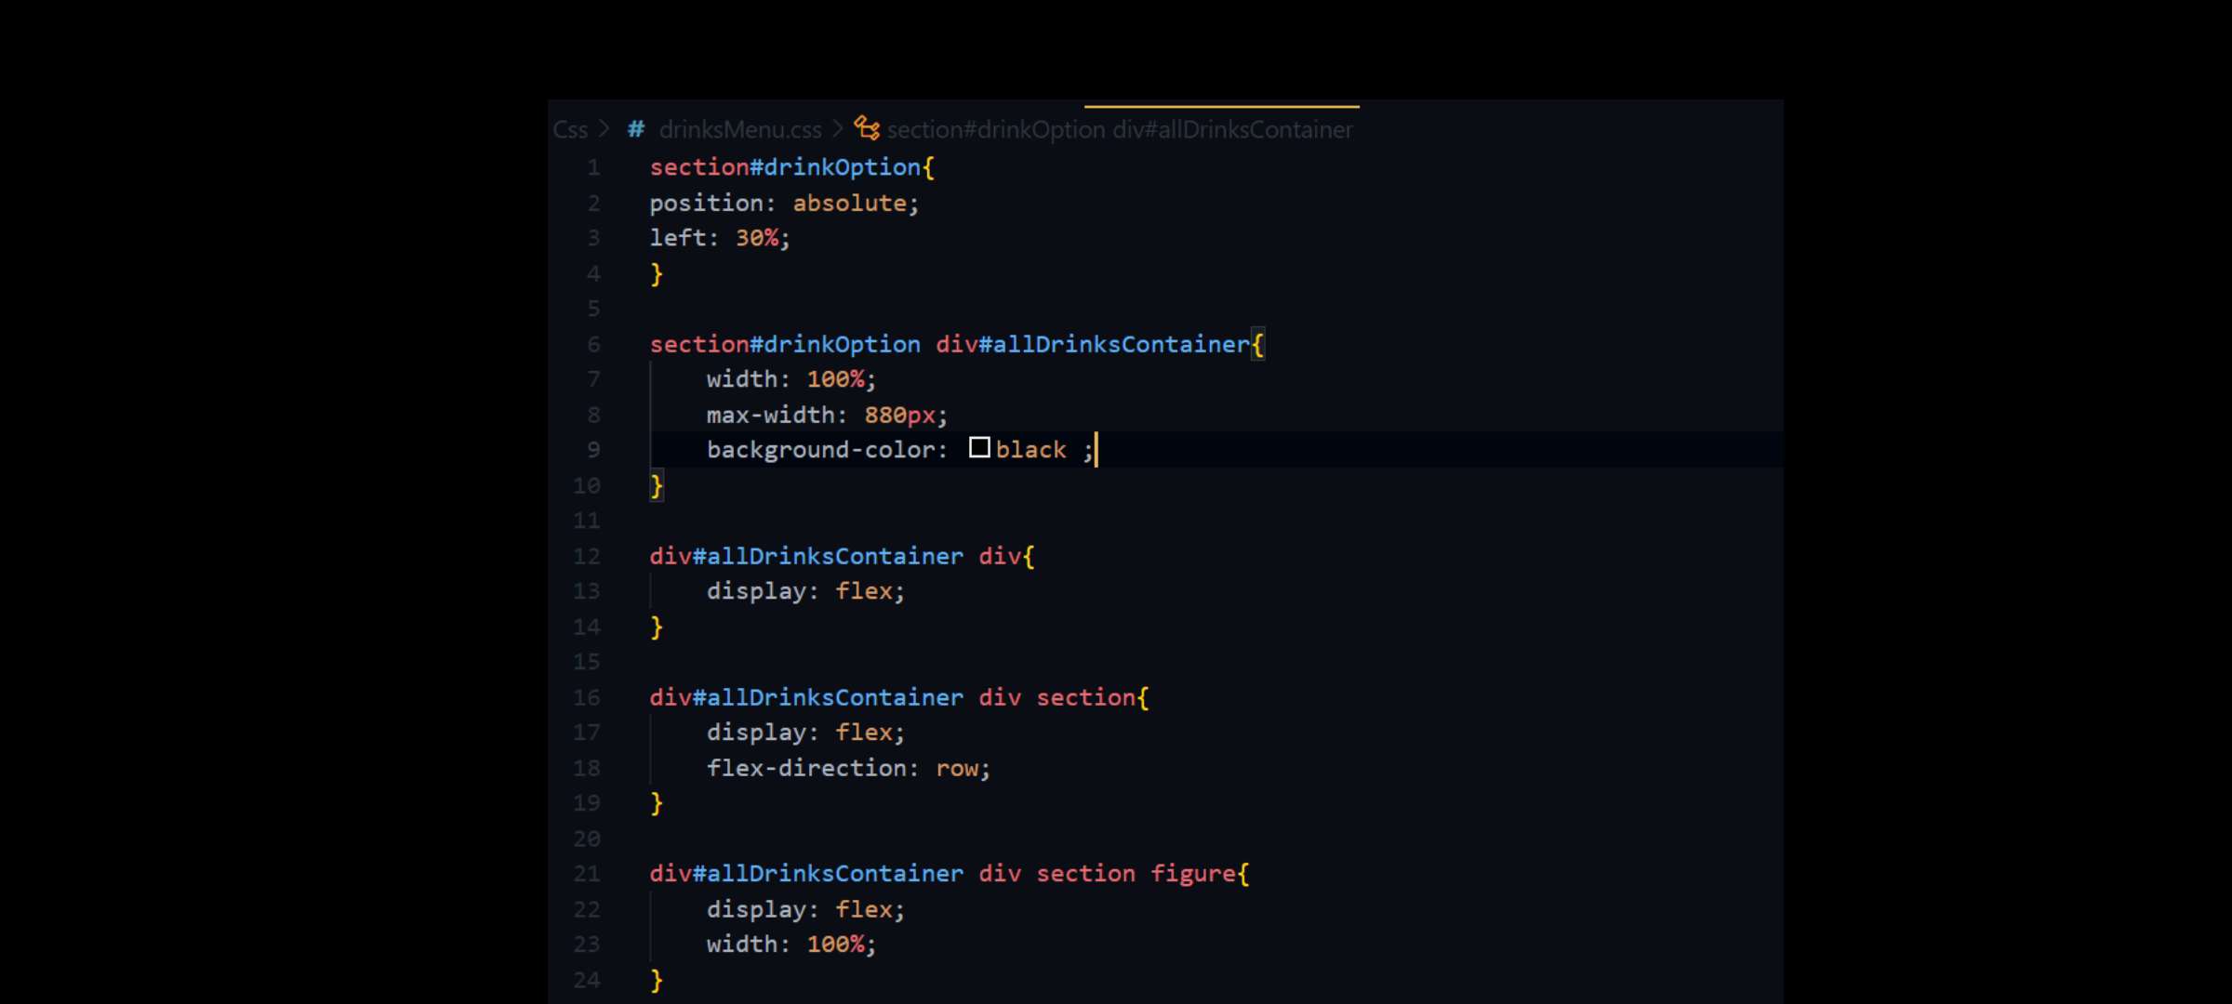Image resolution: width=2232 pixels, height=1004 pixels.
Task: Click the flex-direction row declaration
Action: point(846,768)
